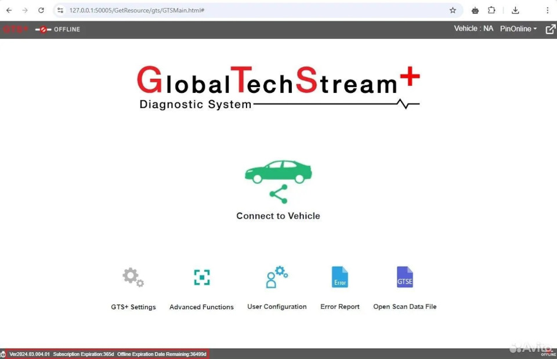Click the browser back button
Image resolution: width=557 pixels, height=359 pixels.
coord(9,10)
